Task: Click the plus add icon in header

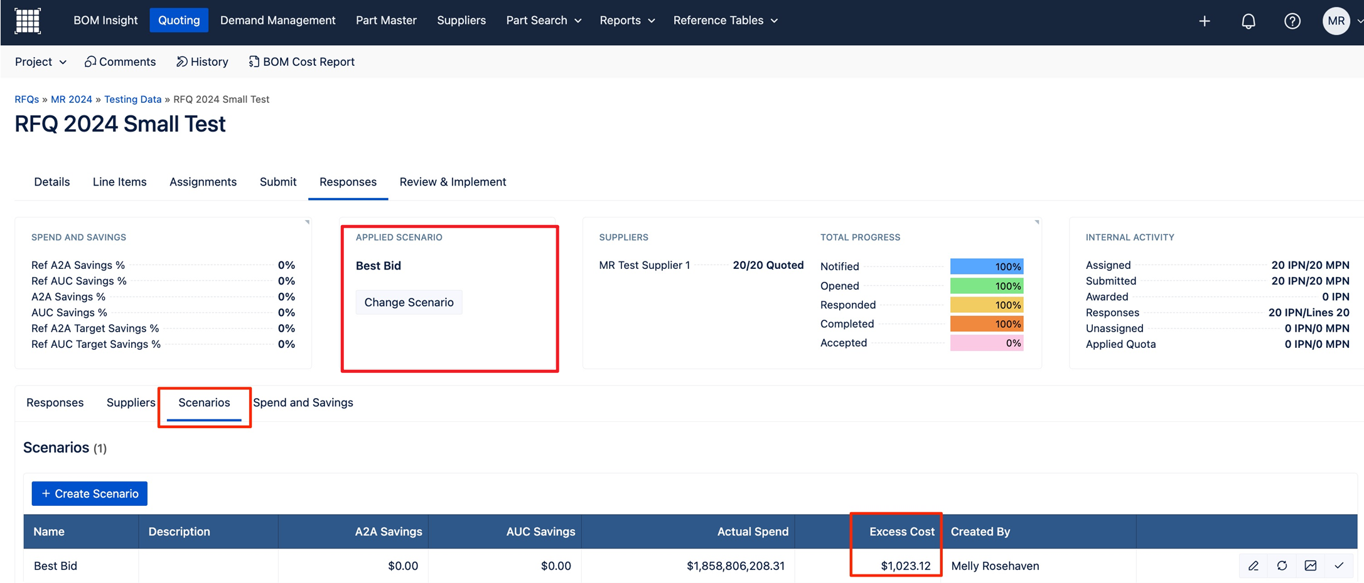Action: coord(1204,21)
